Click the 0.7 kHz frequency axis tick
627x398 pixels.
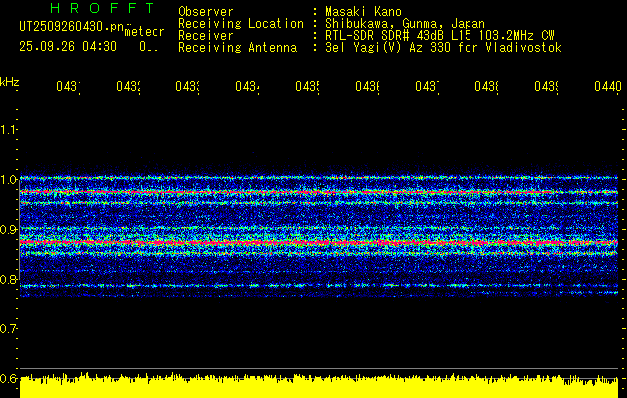pyautogui.click(x=10, y=328)
